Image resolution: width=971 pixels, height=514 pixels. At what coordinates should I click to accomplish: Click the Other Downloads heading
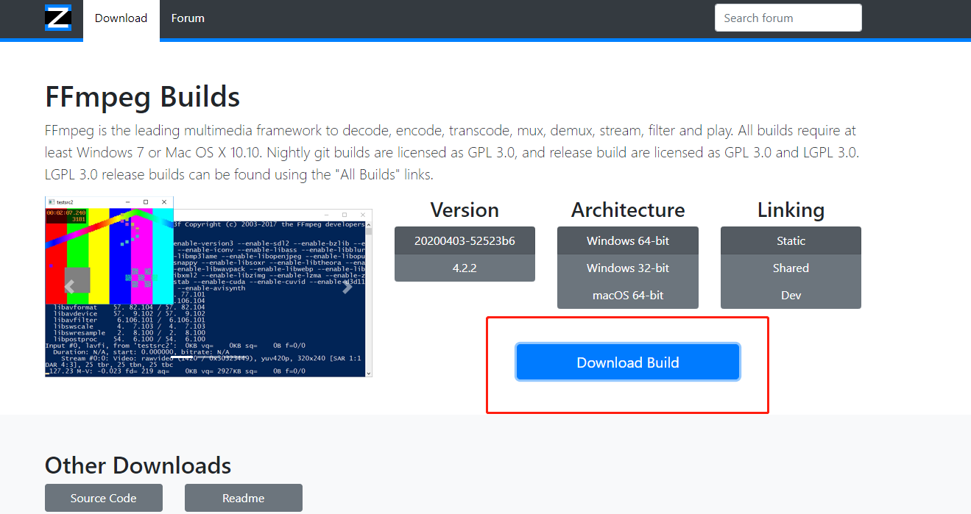138,465
